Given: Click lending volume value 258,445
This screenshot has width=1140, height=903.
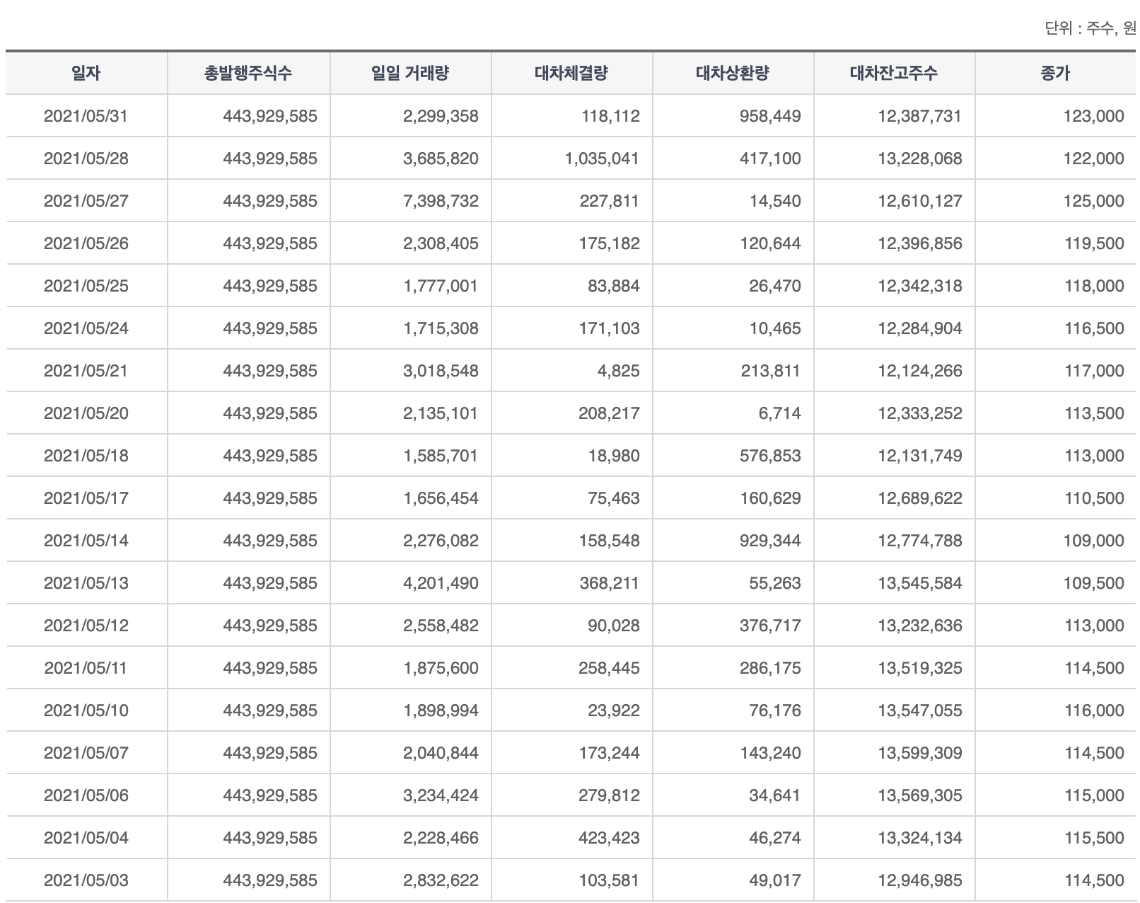Looking at the screenshot, I should tap(609, 668).
